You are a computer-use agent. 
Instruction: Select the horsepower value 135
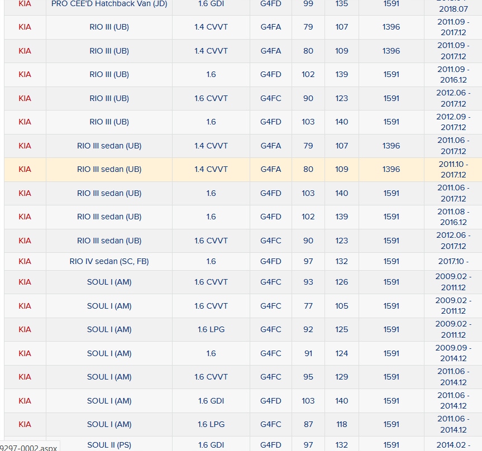pyautogui.click(x=341, y=4)
